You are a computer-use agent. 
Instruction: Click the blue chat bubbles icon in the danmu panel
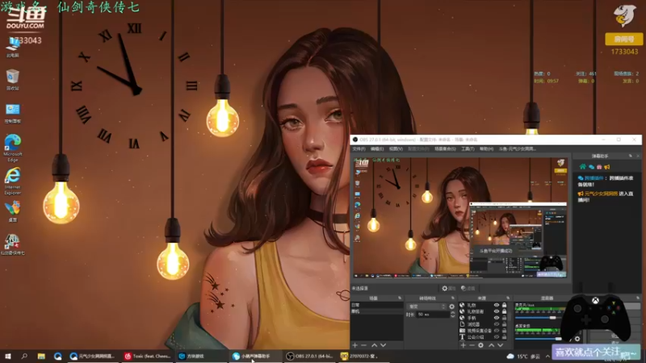tap(591, 167)
